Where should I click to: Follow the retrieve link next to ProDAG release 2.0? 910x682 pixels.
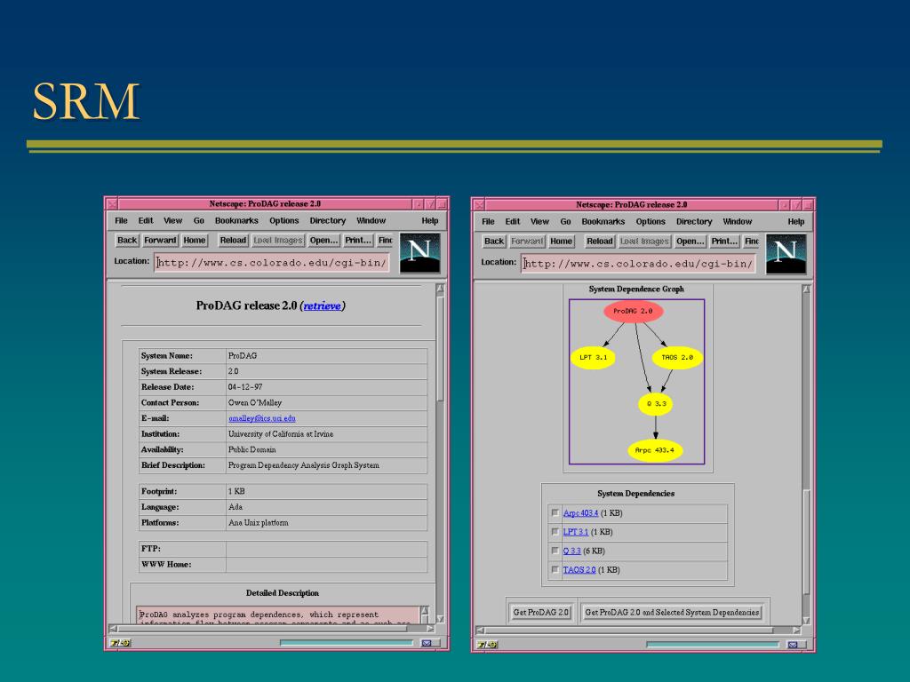[322, 305]
